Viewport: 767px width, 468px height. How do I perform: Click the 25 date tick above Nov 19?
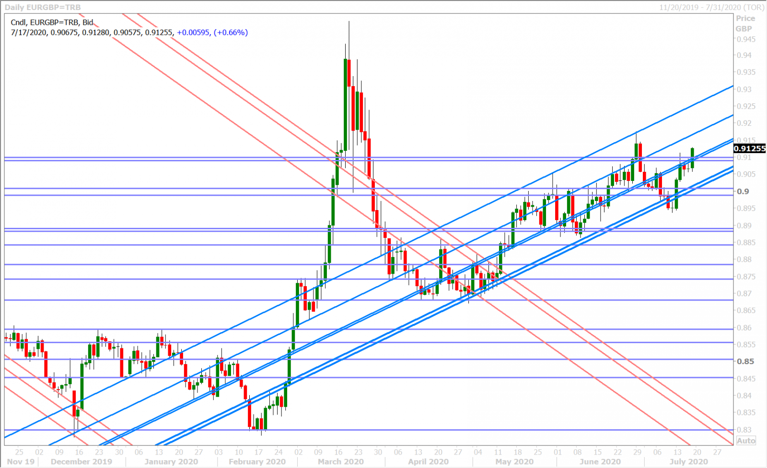(19, 452)
